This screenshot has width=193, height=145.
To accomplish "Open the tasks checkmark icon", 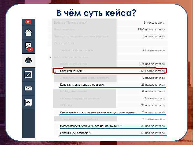I will coord(28,74).
